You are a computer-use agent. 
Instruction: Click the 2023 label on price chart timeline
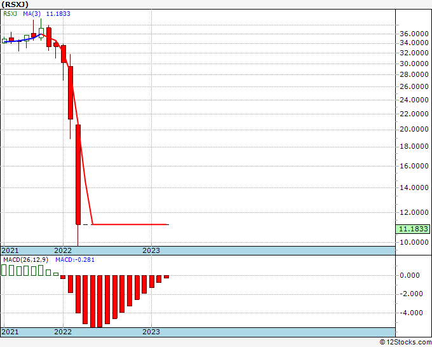tap(151, 250)
